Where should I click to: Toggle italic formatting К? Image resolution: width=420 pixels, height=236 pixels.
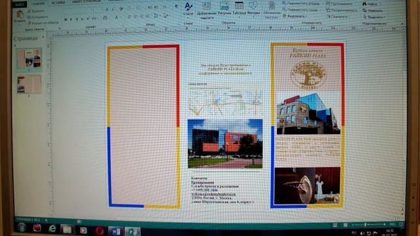click(x=71, y=19)
